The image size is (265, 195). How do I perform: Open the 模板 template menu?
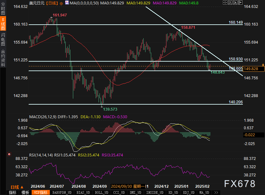[25, 192]
